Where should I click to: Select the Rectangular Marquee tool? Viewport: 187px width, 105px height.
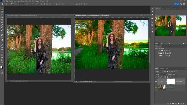point(2,12)
